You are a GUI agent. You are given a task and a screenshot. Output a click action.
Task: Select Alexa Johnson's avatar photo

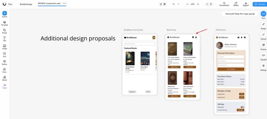click(x=220, y=45)
